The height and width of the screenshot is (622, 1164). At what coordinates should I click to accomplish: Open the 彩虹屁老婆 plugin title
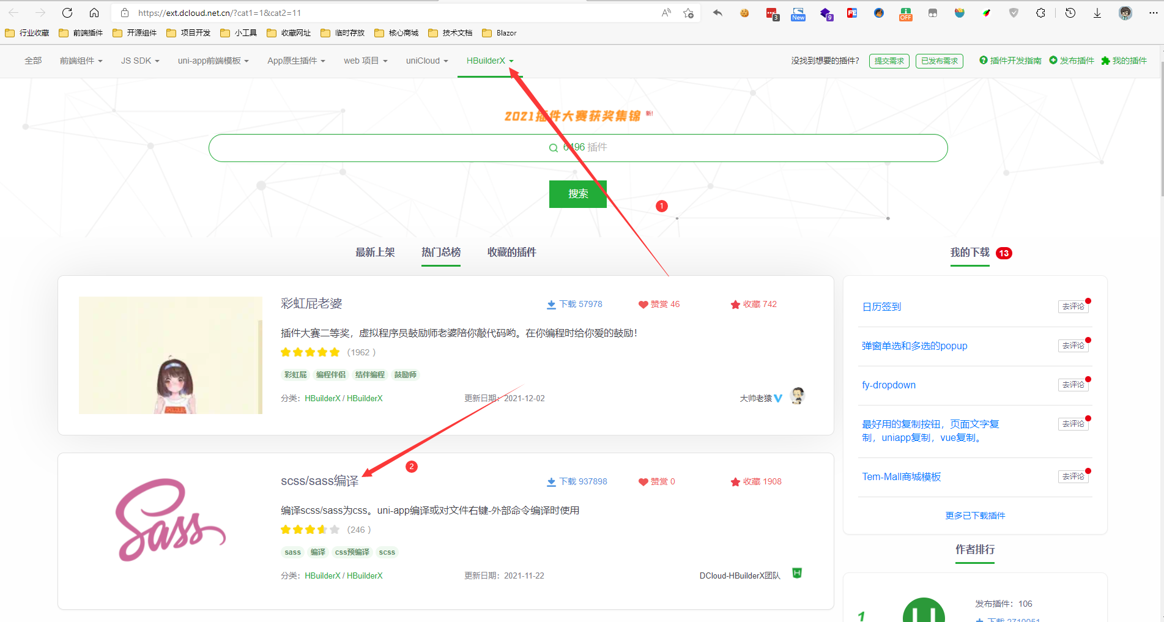click(x=311, y=303)
